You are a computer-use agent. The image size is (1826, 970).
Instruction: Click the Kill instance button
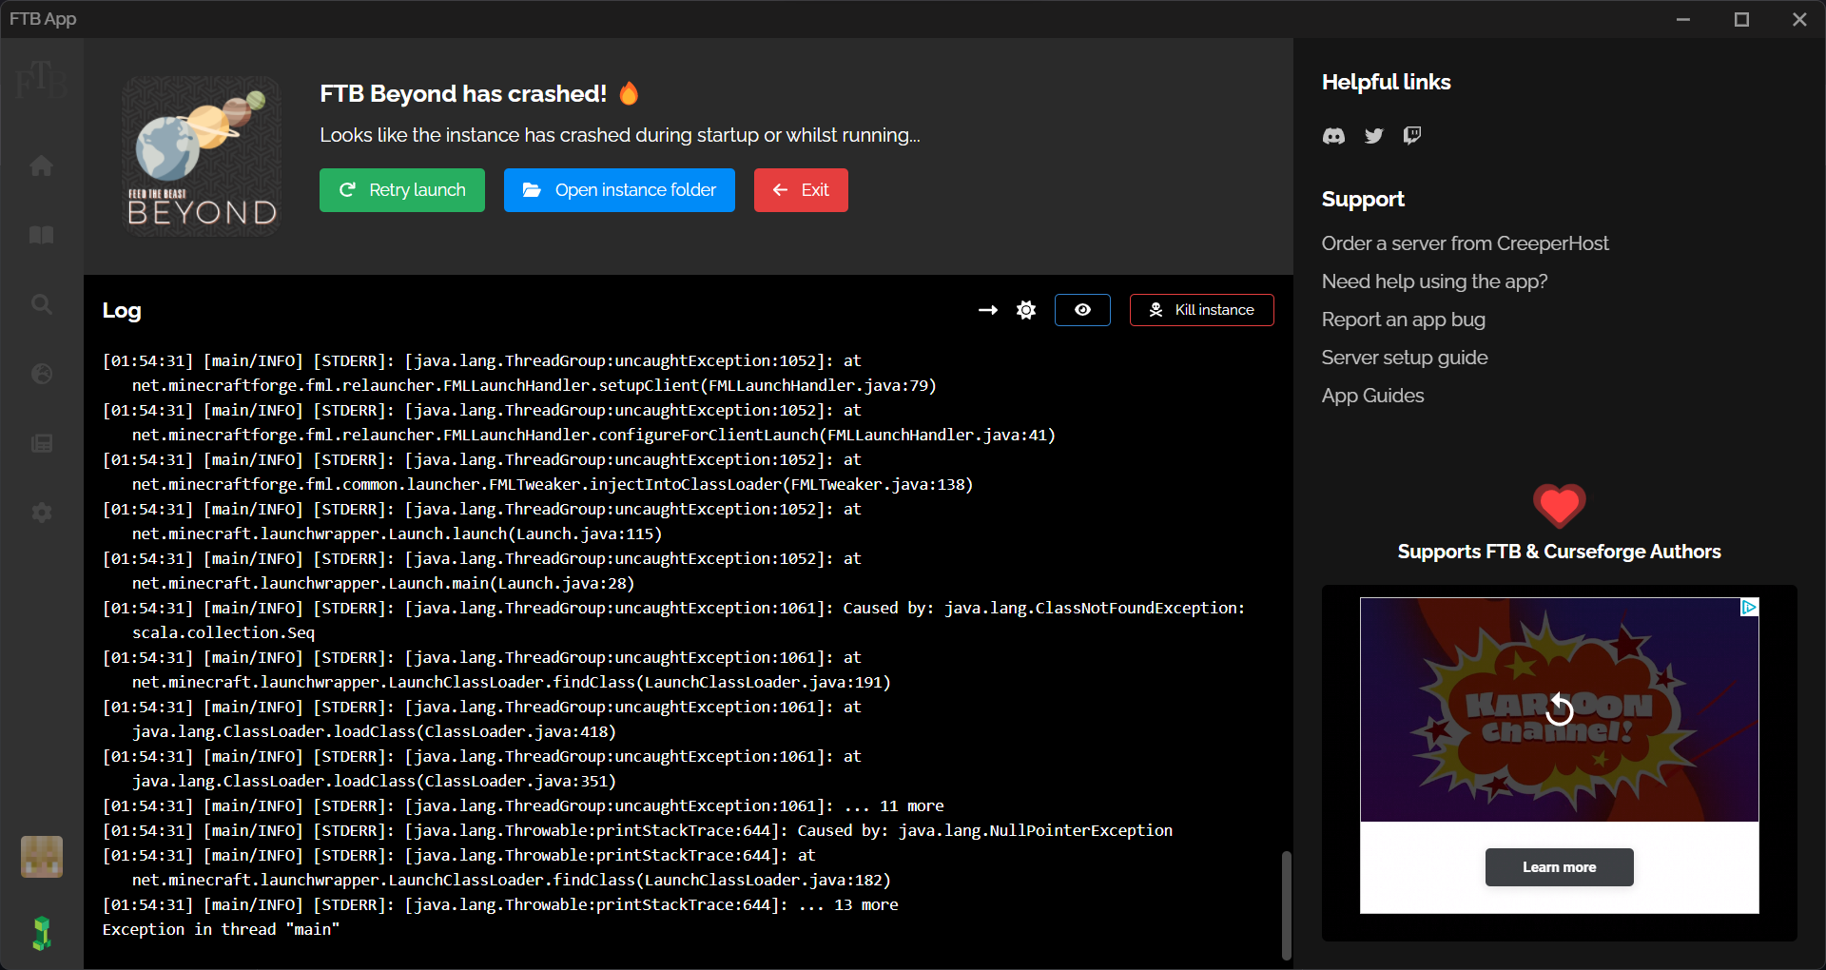pos(1201,310)
